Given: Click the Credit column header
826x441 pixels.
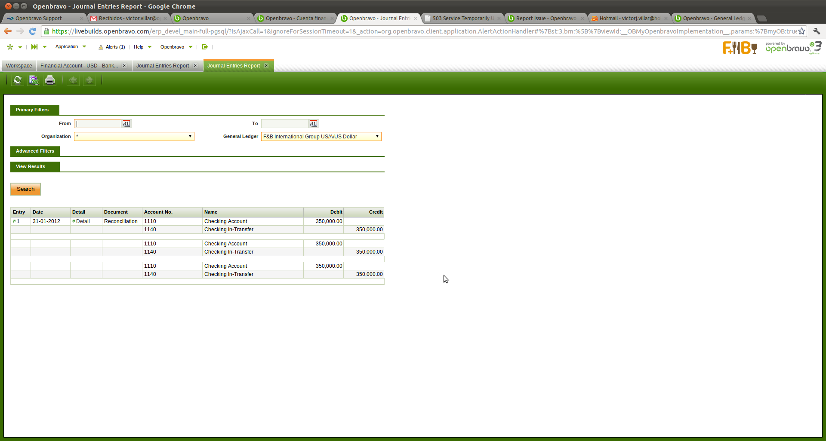Looking at the screenshot, I should coord(364,212).
